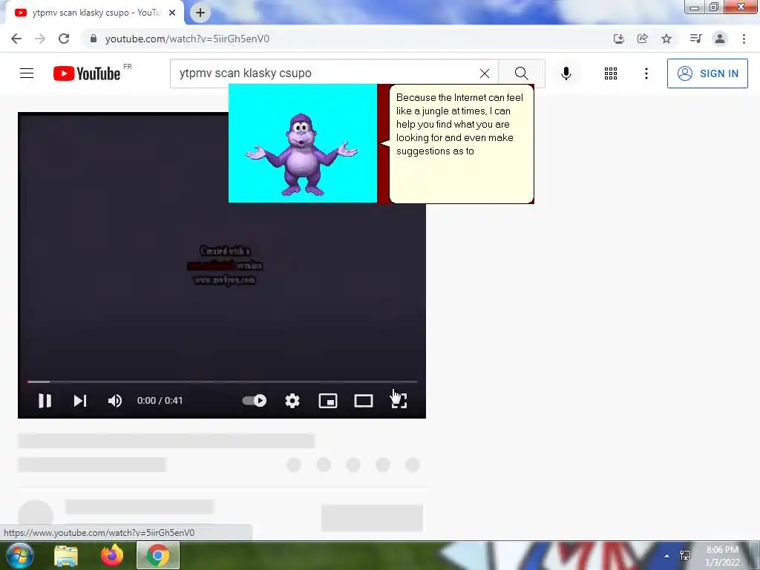Click the SIGN IN button
Image resolution: width=760 pixels, height=570 pixels.
tap(707, 73)
